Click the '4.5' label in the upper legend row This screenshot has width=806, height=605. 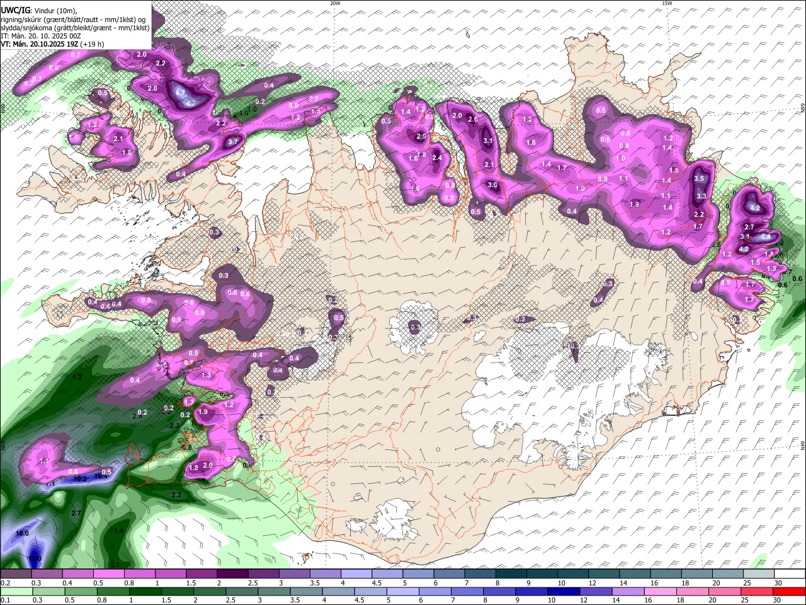tap(377, 584)
